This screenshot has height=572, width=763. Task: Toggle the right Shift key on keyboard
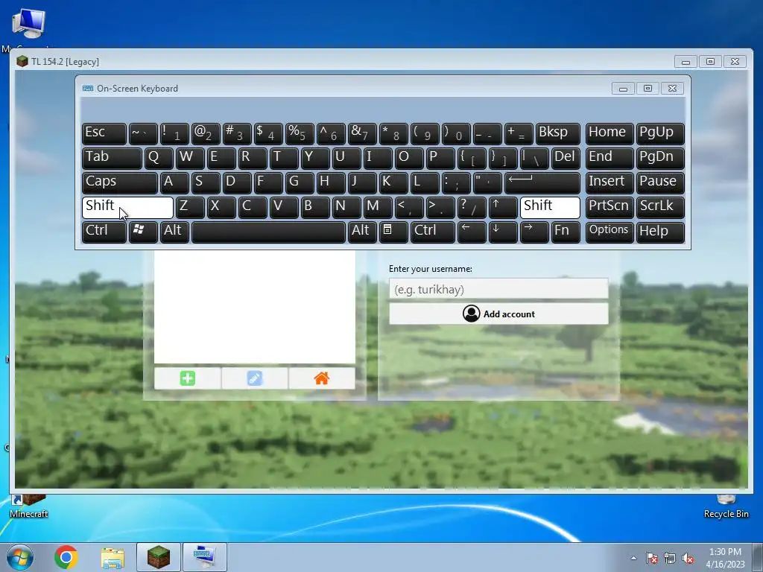[550, 208]
